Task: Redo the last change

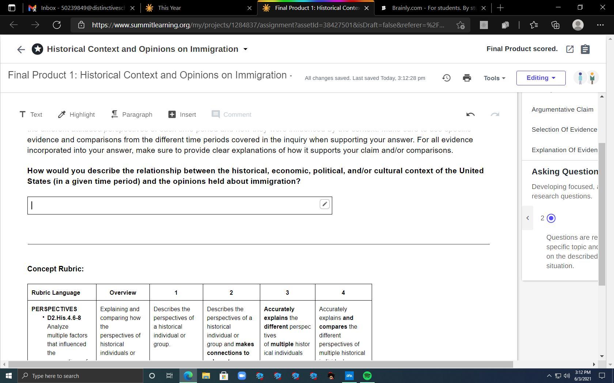Action: (x=495, y=115)
